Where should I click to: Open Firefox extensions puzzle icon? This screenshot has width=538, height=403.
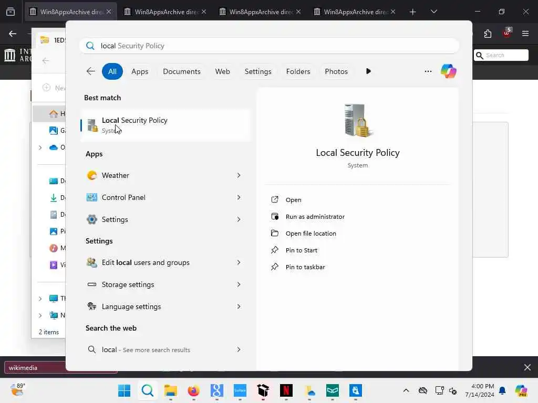coord(488,34)
